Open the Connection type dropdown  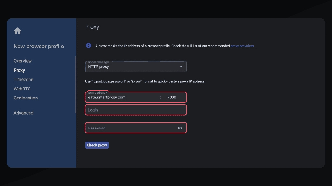pyautogui.click(x=136, y=66)
